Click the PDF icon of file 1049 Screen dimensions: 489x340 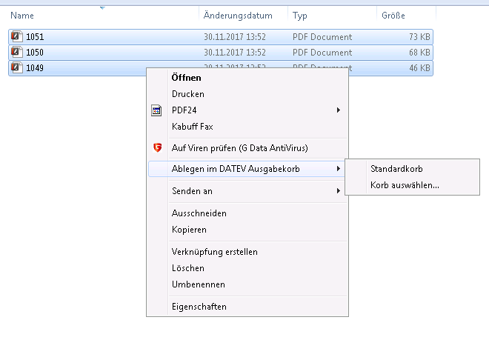pyautogui.click(x=17, y=68)
